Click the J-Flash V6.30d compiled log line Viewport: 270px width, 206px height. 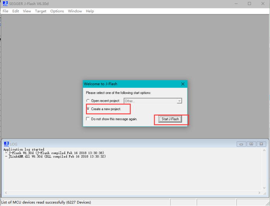click(x=55, y=153)
